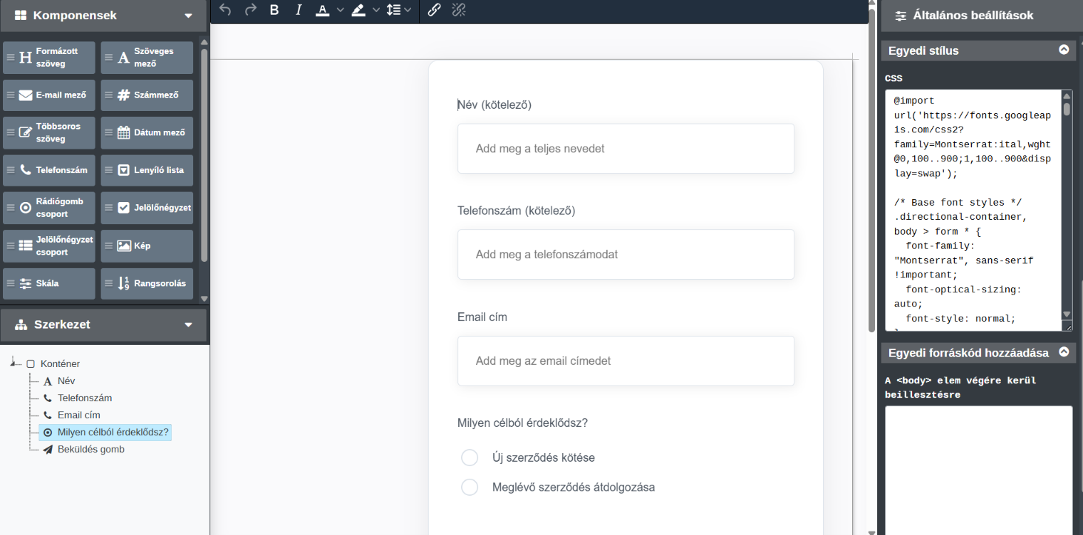This screenshot has width=1083, height=535.
Task: Select the 'Meglévő szerződés átdolgozása' radio option
Action: [x=470, y=487]
